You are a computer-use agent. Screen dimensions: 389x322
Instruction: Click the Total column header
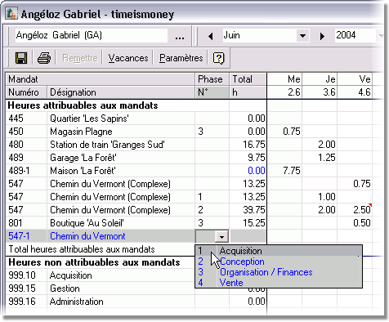[x=248, y=79]
